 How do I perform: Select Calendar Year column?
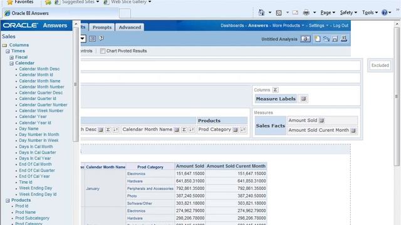(x=33, y=117)
